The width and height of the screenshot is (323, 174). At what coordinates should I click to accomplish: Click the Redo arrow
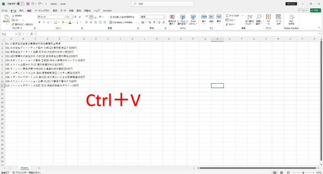pos(39,4)
